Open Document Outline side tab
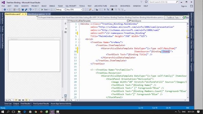 2,41
